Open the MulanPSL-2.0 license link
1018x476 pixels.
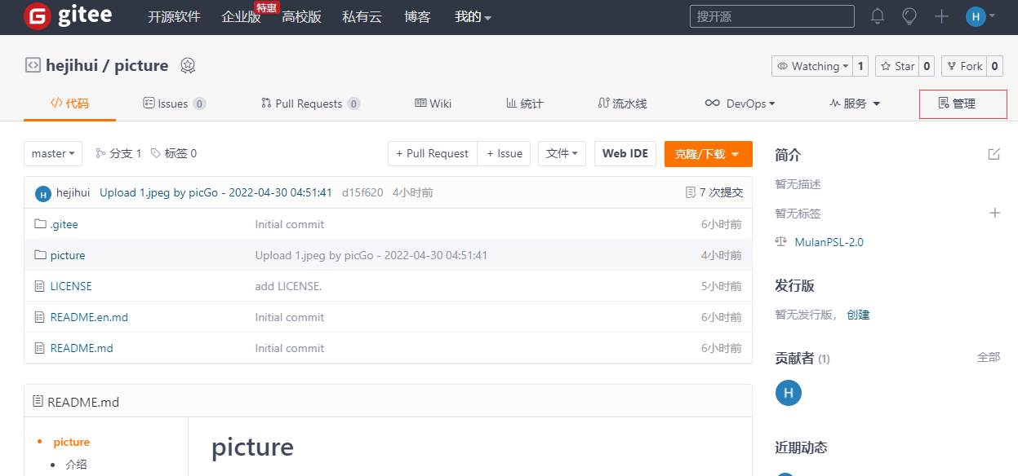829,242
